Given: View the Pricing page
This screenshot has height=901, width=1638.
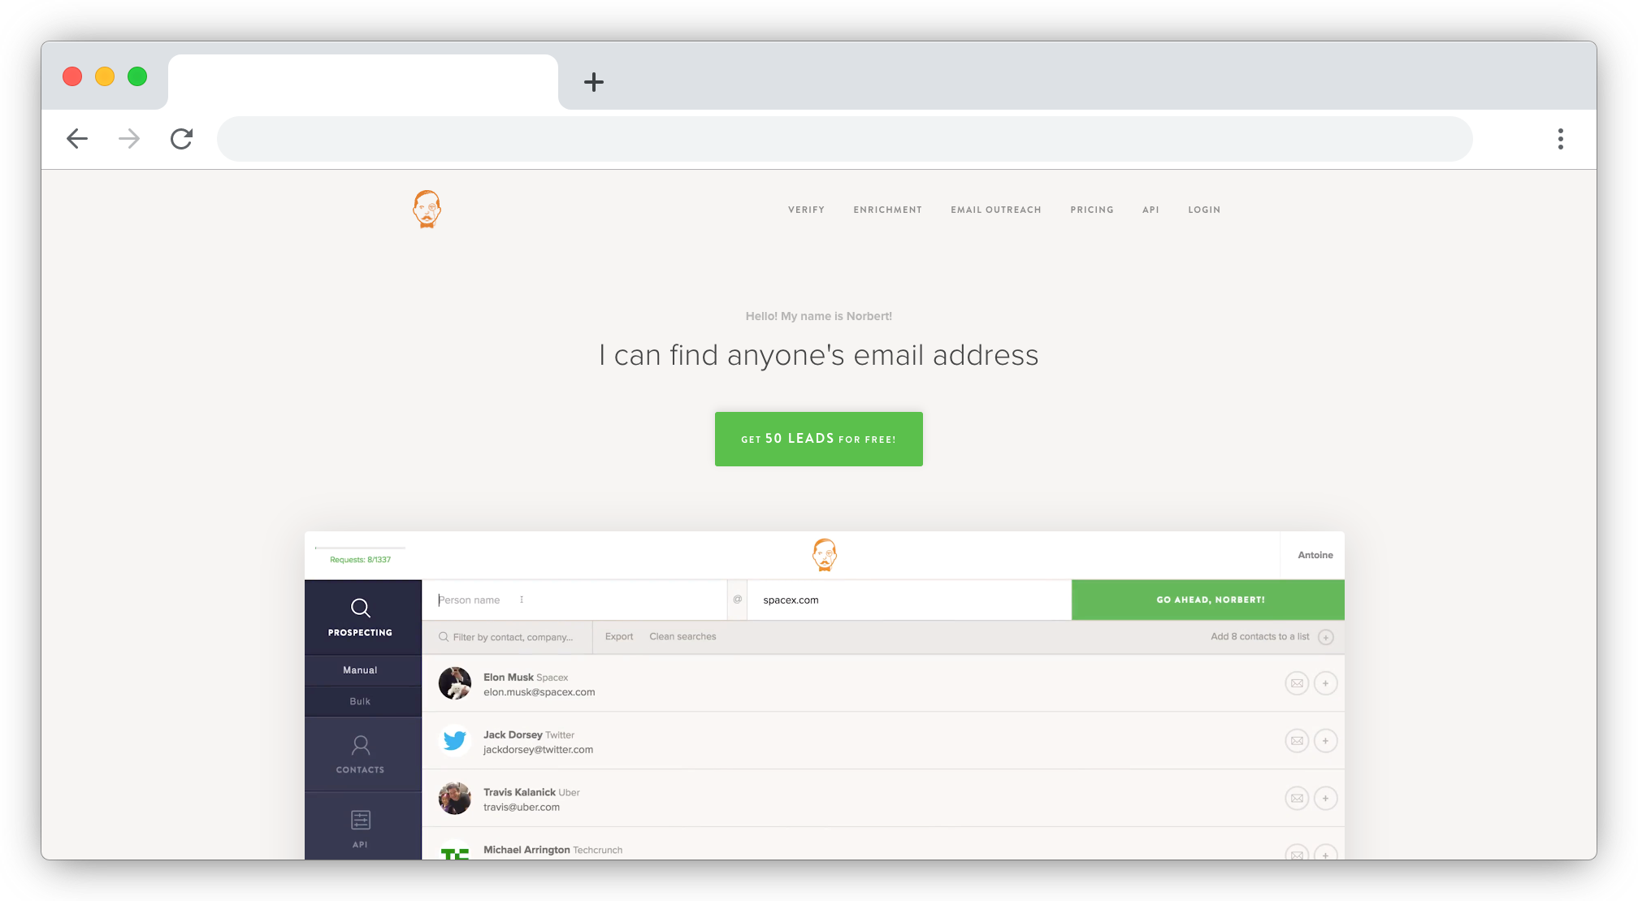Looking at the screenshot, I should point(1092,210).
